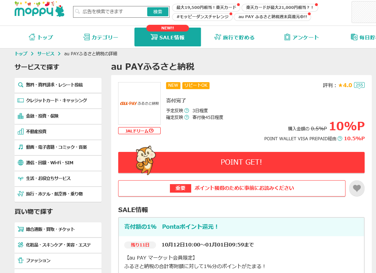Open 不動産投資 category
Image resolution: width=376 pixels, height=273 pixels.
click(x=58, y=132)
